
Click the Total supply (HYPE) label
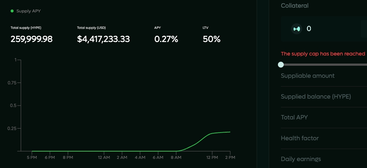click(x=26, y=28)
